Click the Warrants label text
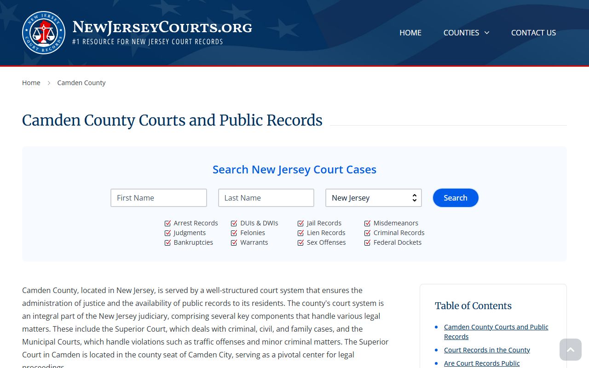 tap(254, 242)
